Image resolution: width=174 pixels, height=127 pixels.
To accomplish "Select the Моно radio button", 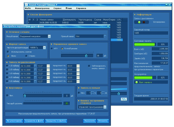I will pos(8,56).
